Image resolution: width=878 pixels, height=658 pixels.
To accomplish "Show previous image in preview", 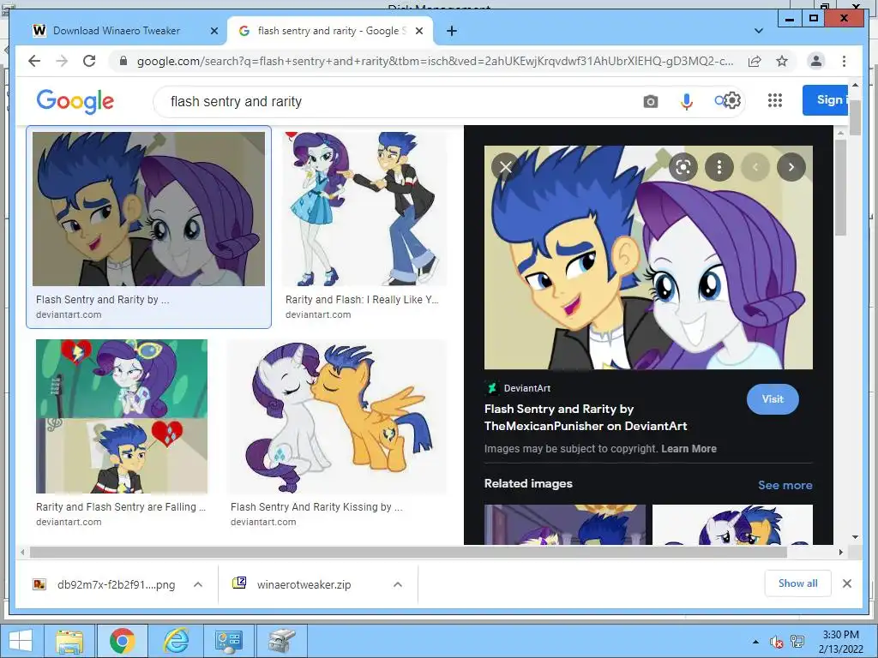I will [x=755, y=167].
